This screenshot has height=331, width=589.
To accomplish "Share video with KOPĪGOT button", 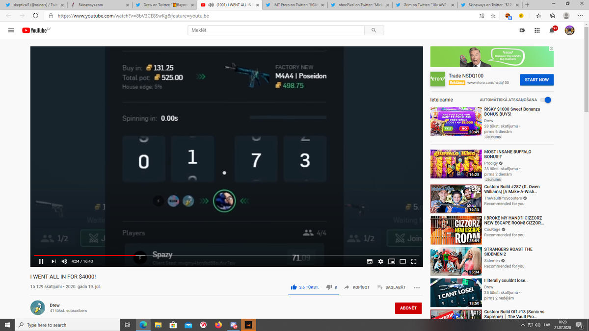I will click(x=357, y=287).
